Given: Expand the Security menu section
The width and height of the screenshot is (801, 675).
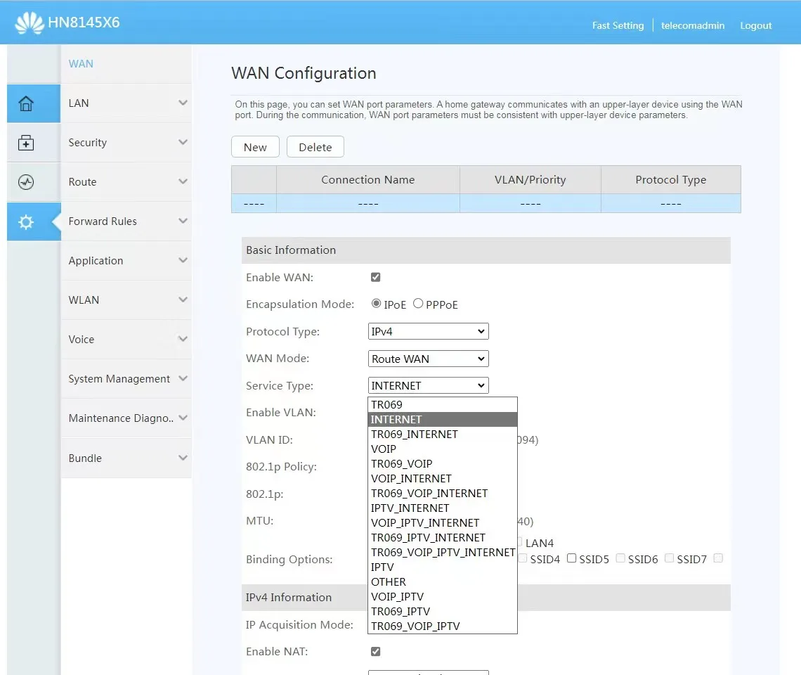Looking at the screenshot, I should tap(126, 143).
